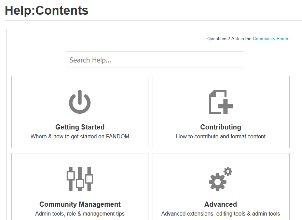Go to the Community Management section title
302x220 pixels.
point(80,204)
